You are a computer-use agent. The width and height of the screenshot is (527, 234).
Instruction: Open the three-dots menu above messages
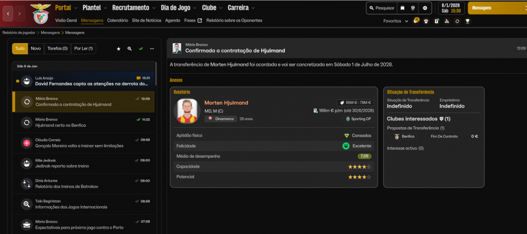[152, 48]
